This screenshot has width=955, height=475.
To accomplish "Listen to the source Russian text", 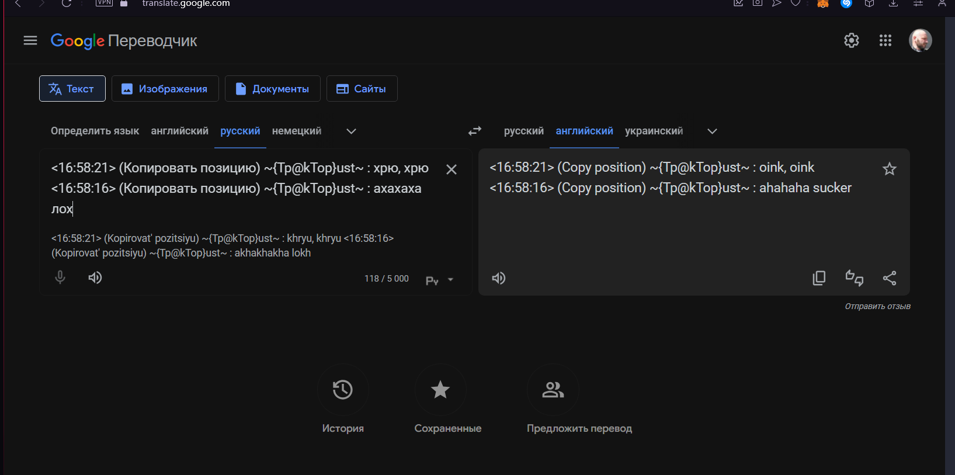I will (95, 278).
